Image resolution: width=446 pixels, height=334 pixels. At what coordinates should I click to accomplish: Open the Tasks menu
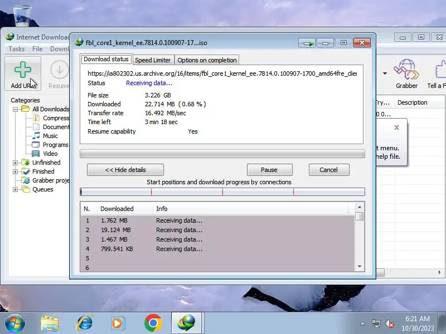click(17, 49)
